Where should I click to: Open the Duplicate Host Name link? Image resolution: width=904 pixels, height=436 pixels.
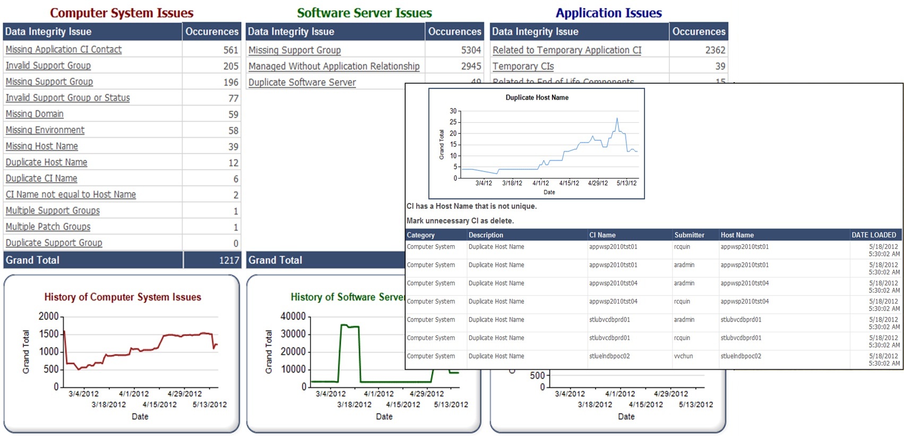(46, 163)
